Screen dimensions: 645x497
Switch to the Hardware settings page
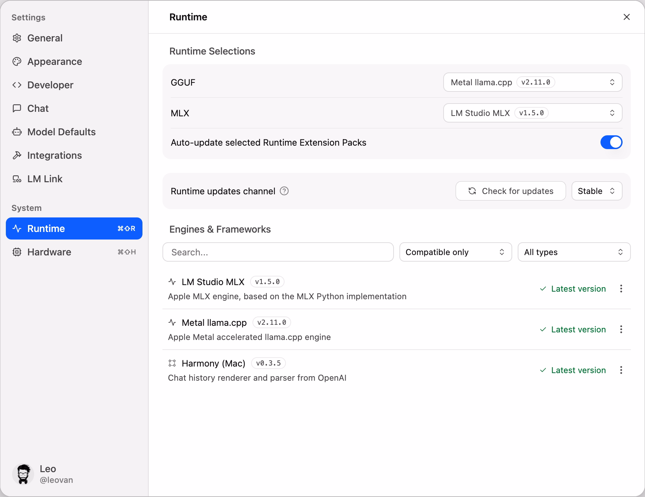49,252
